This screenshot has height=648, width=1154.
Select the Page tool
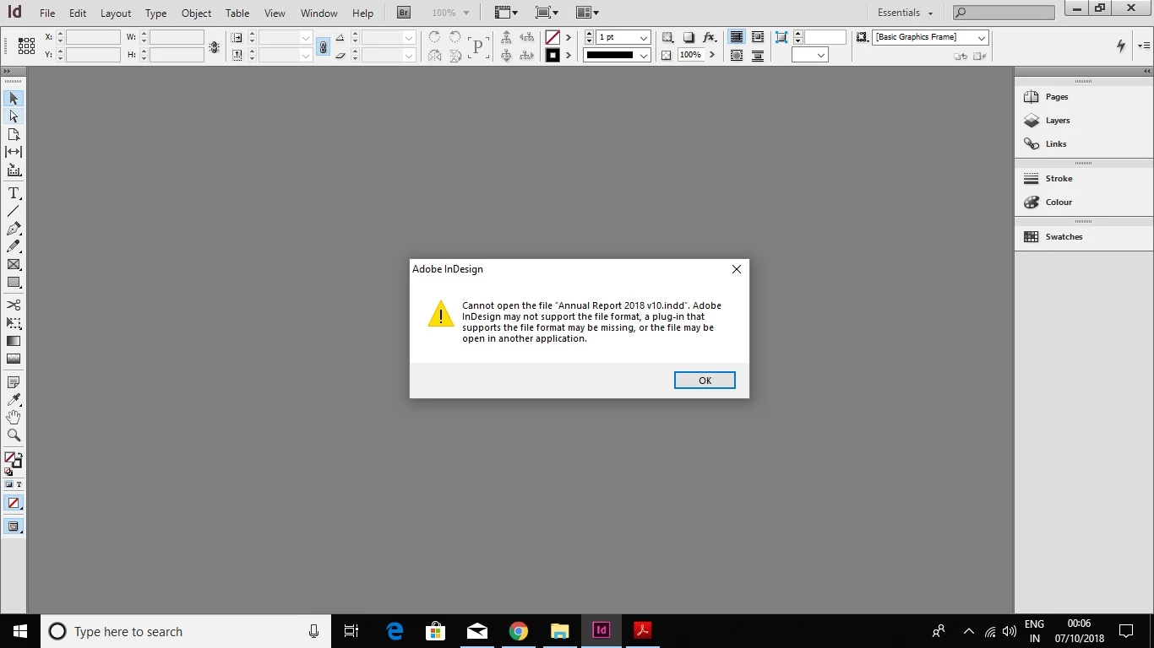pyautogui.click(x=14, y=134)
